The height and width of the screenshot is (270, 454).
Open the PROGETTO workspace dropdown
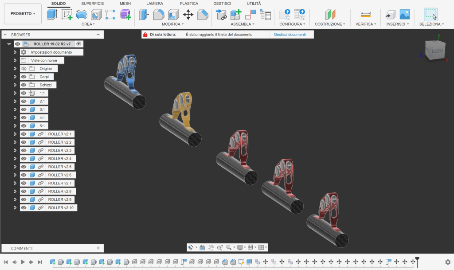click(x=23, y=14)
